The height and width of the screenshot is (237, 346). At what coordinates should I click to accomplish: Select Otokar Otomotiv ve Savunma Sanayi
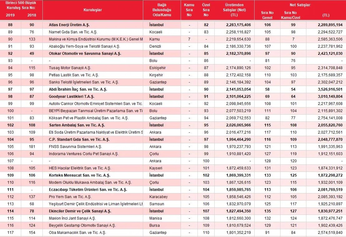click(85, 54)
